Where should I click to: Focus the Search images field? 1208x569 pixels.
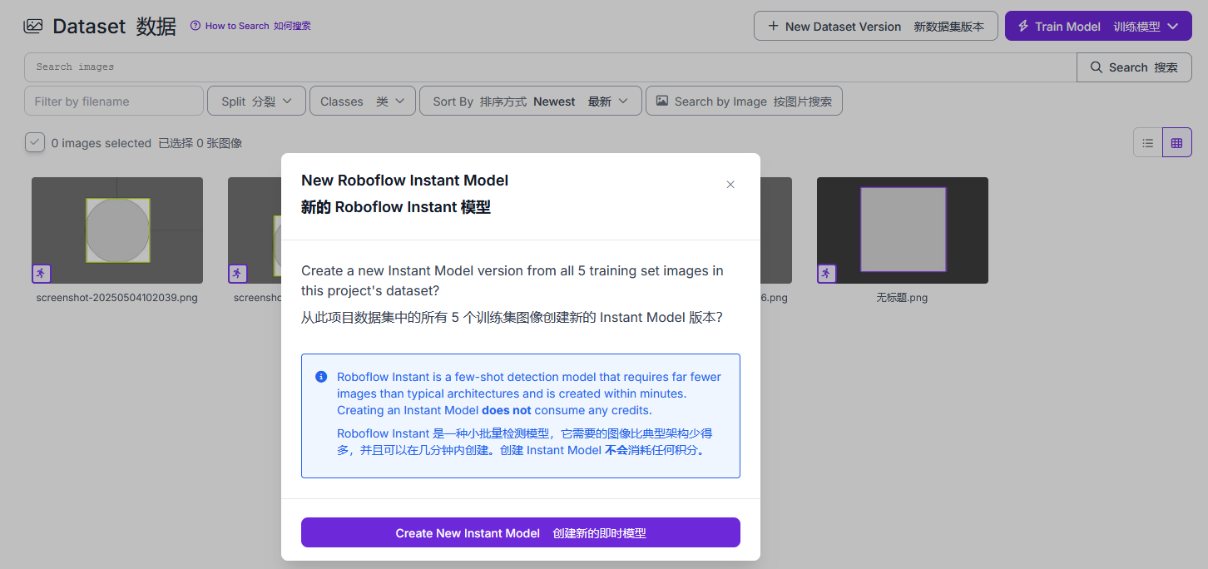point(551,67)
